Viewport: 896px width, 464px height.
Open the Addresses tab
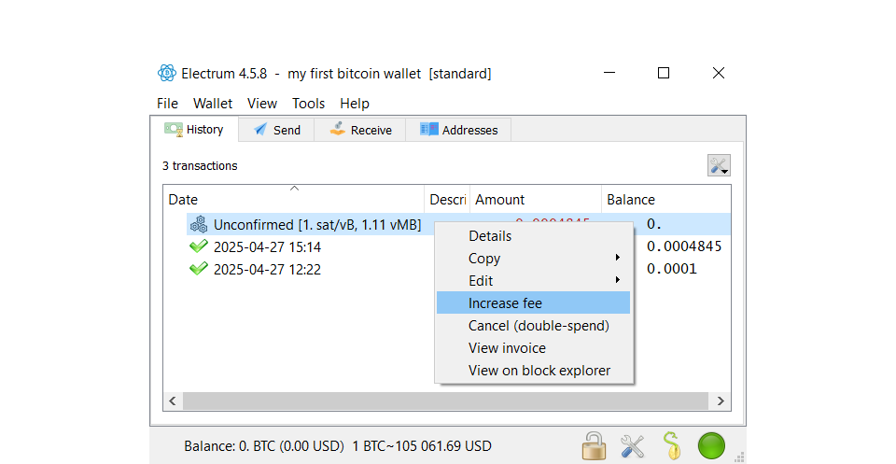(458, 130)
